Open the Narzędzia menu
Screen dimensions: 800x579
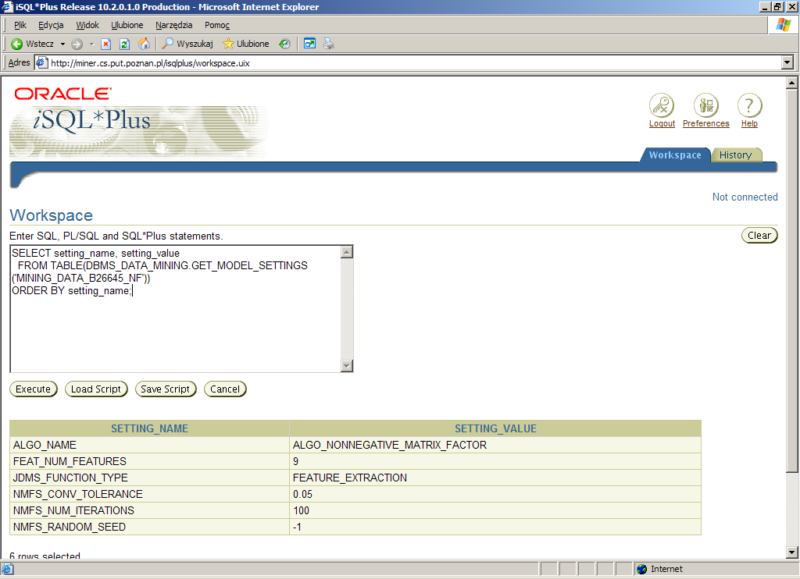click(173, 25)
